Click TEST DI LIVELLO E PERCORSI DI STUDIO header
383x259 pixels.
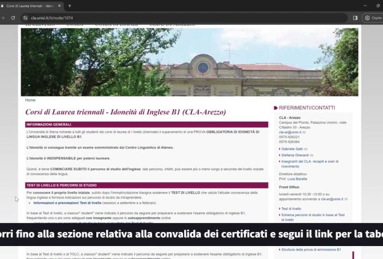click(146, 185)
